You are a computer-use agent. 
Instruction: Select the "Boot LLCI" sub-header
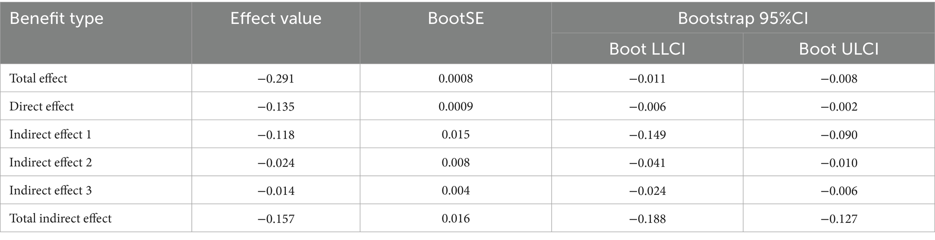coord(647,49)
